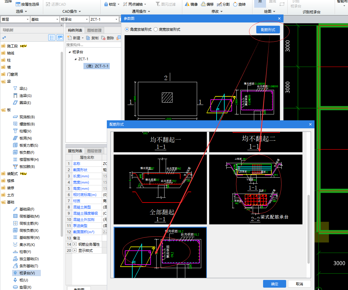Viewport: 348px width, 290px height.
Task: Expand 显示样式 property group
Action: [x=75, y=250]
